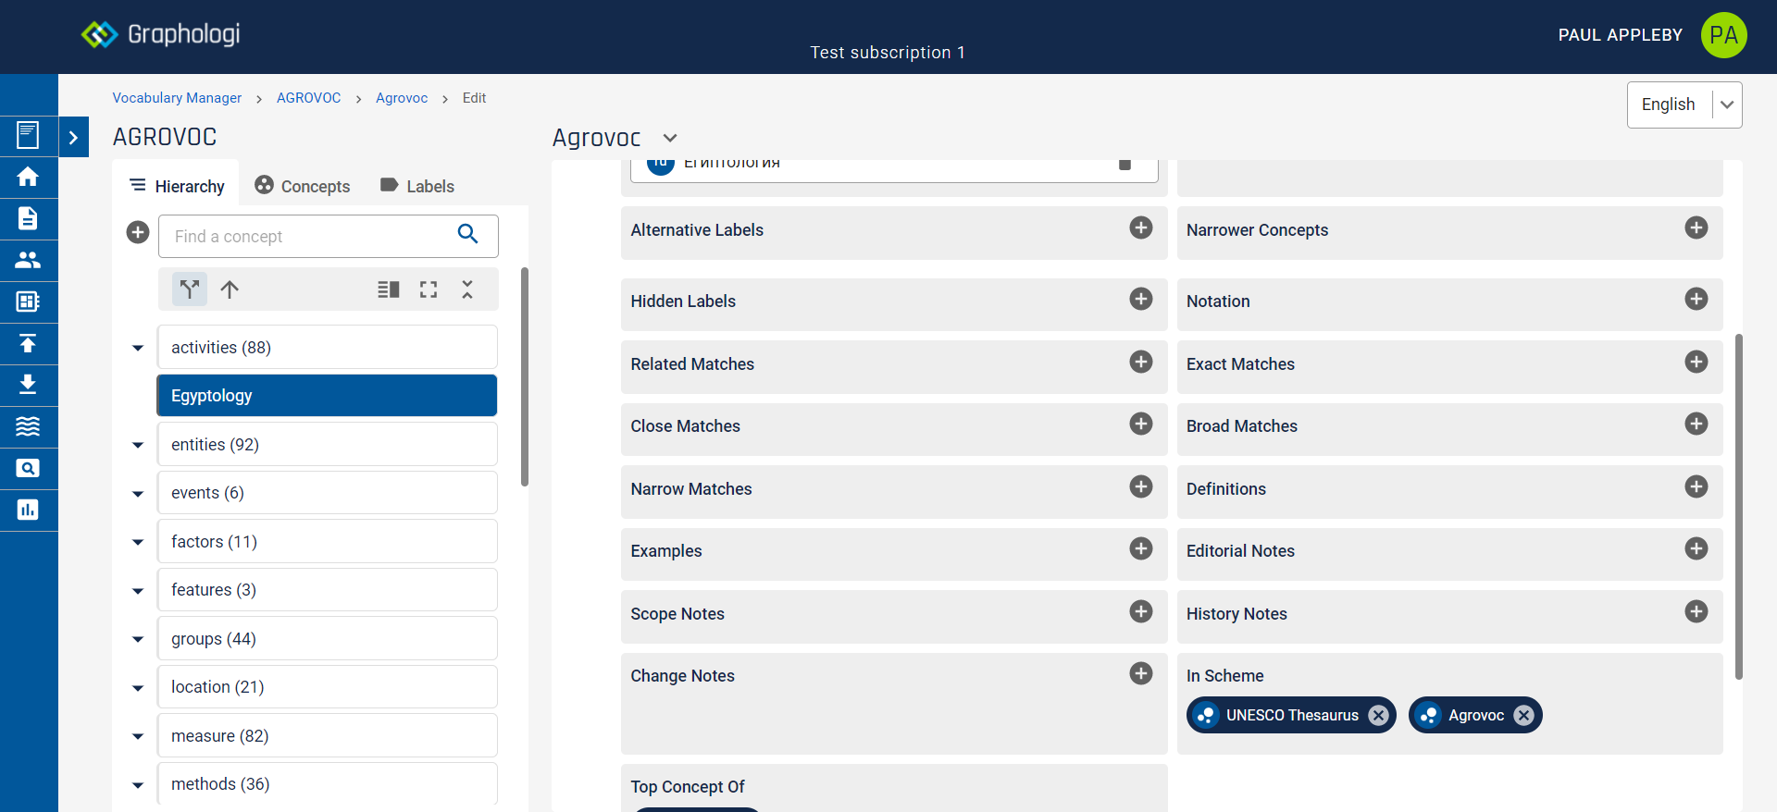Expand the entities (92) tree node
The image size is (1777, 812).
pos(138,446)
